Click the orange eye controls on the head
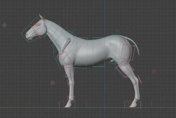Viewport: 176px width, 118px height. (x=36, y=25)
